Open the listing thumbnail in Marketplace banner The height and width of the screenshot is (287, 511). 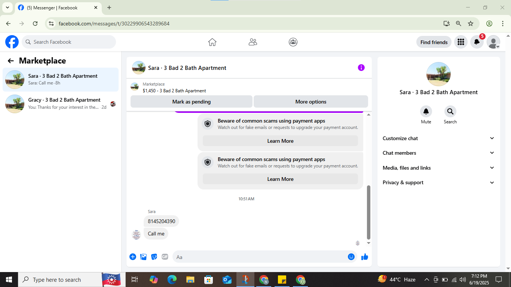click(135, 87)
